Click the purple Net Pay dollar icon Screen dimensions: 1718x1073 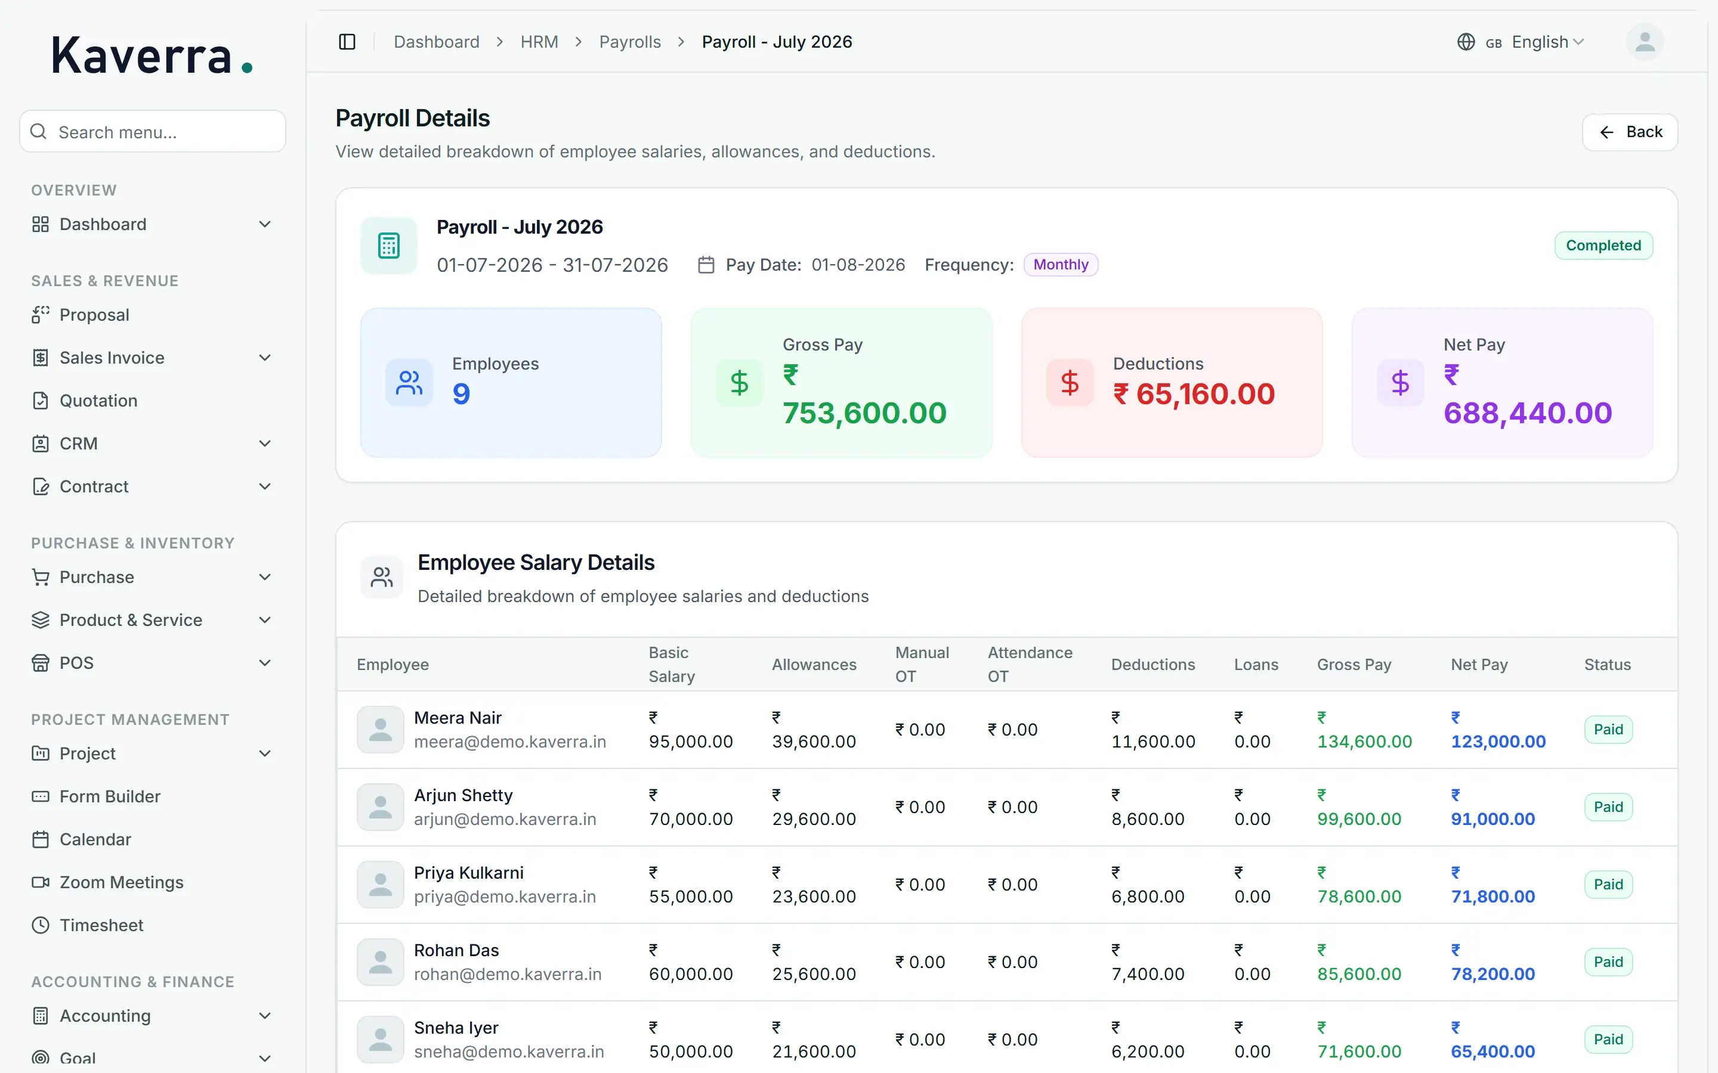pos(1400,383)
